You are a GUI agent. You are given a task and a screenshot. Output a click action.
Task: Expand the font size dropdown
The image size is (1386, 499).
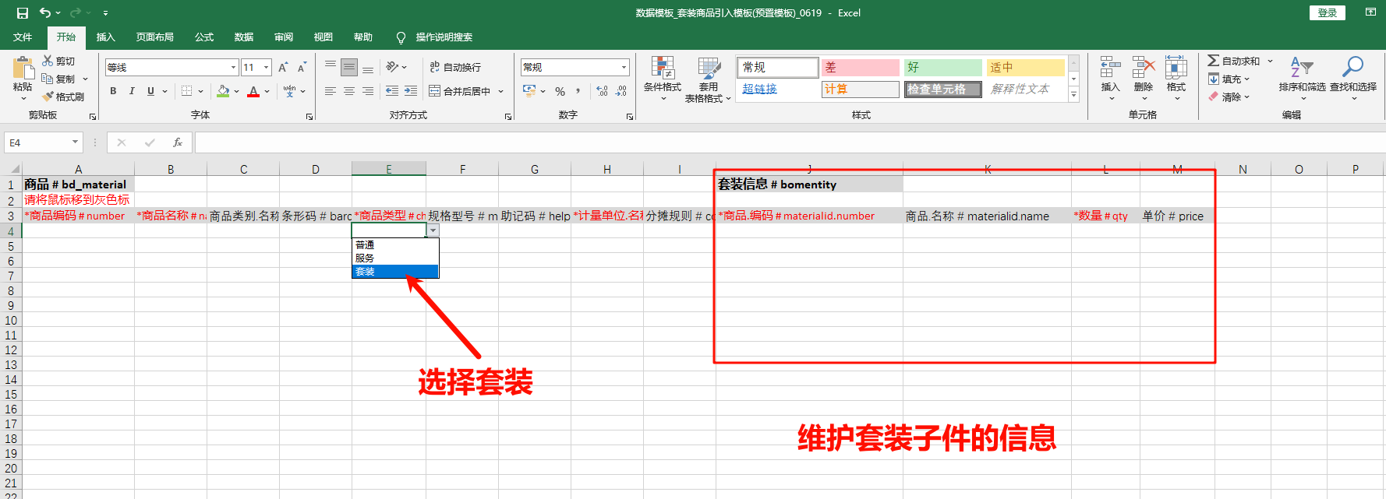pyautogui.click(x=266, y=68)
